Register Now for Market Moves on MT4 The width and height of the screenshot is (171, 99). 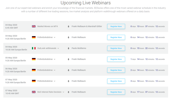click(116, 26)
